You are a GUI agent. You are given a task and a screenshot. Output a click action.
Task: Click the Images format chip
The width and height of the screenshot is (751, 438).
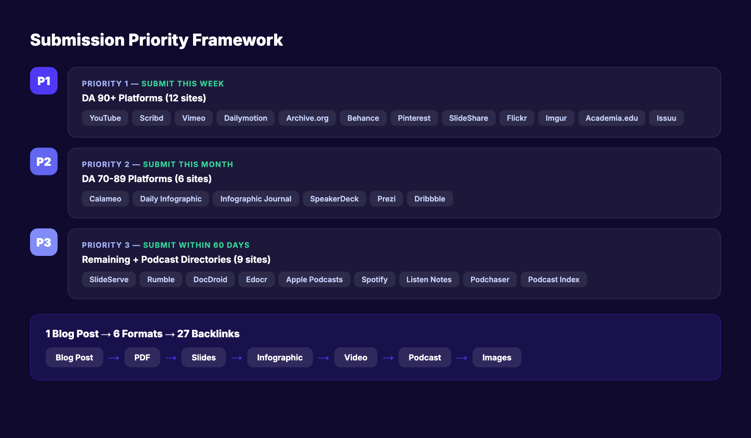point(497,357)
